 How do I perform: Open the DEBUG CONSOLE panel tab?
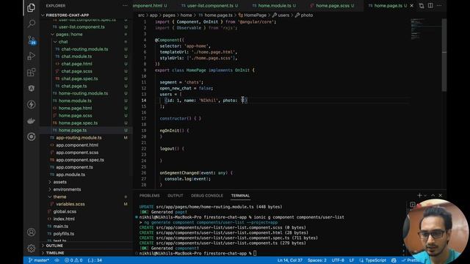pos(207,196)
